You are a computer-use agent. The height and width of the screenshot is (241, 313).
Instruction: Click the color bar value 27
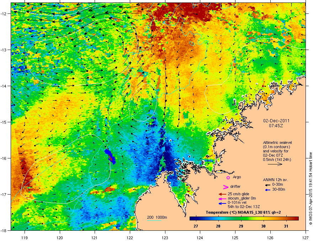pyautogui.click(x=196, y=226)
